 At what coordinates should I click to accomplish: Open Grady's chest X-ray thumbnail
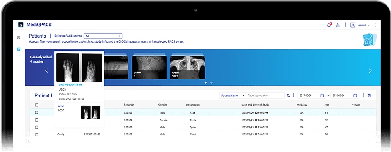coord(188,67)
